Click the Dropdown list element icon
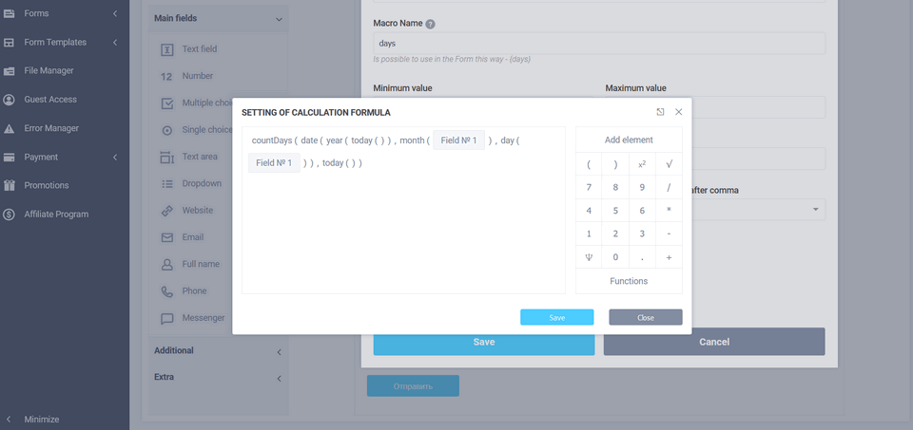 167,183
